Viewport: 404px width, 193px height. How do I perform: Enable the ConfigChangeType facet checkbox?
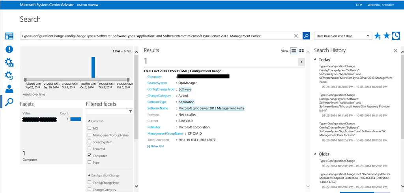[x=90, y=183]
